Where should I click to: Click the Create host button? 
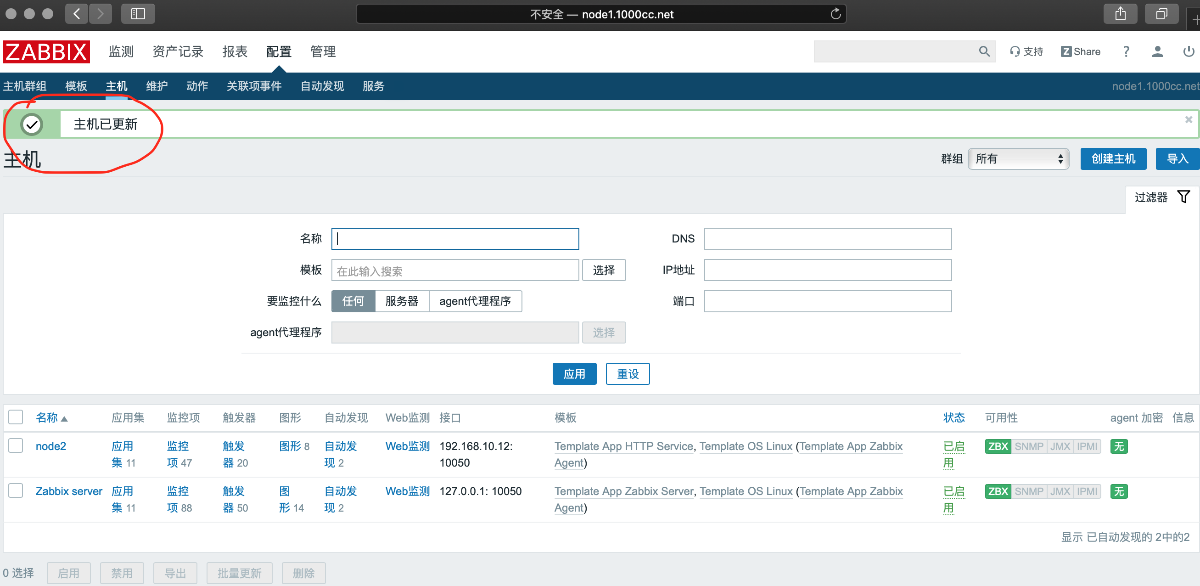1113,159
